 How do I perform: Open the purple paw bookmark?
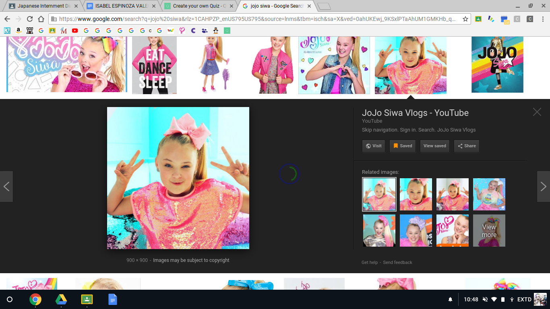tap(205, 31)
